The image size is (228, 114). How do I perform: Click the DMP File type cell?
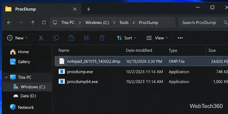point(176,61)
